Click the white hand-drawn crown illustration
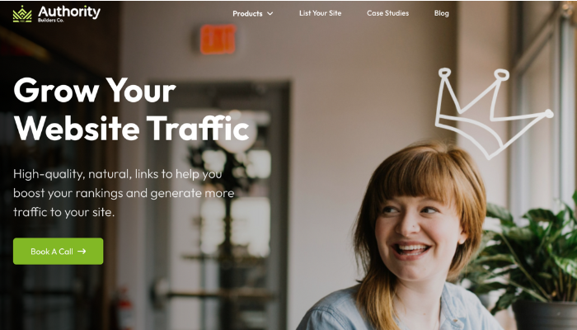The width and height of the screenshot is (577, 330). [494, 114]
